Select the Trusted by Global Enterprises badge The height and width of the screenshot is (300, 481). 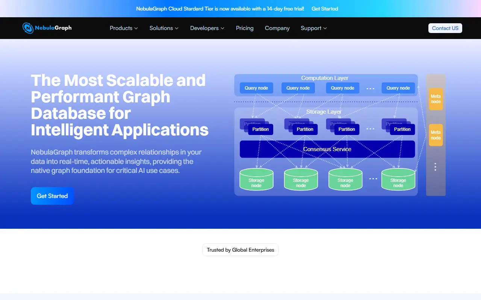coord(240,250)
